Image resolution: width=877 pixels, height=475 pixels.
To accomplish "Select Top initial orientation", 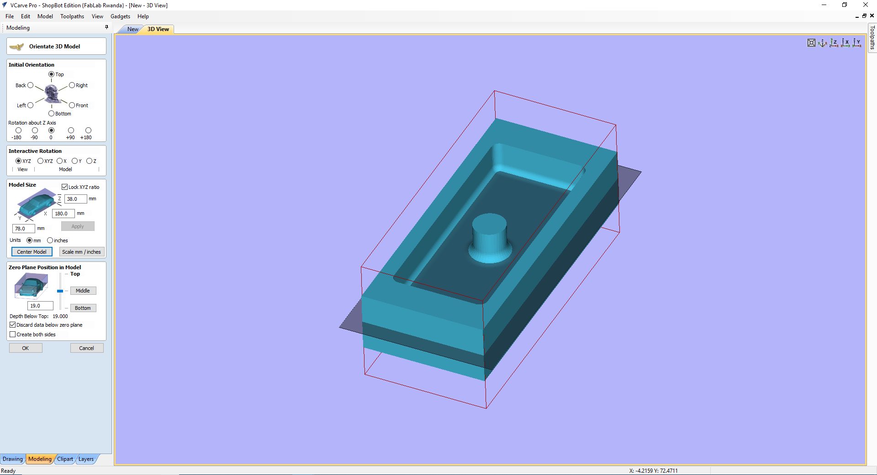I will (x=51, y=74).
